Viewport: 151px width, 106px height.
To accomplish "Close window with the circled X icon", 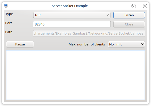I will (145, 6).
